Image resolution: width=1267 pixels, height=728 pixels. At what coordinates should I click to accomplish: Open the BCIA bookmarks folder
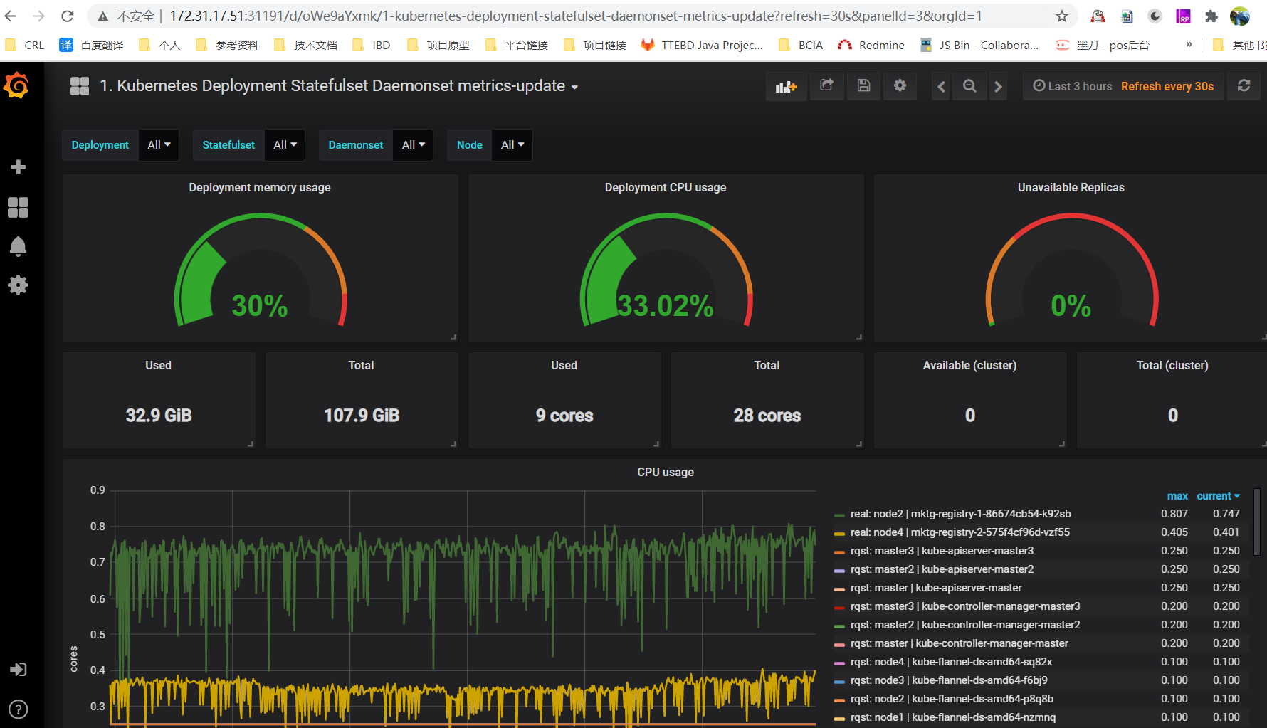(801, 44)
